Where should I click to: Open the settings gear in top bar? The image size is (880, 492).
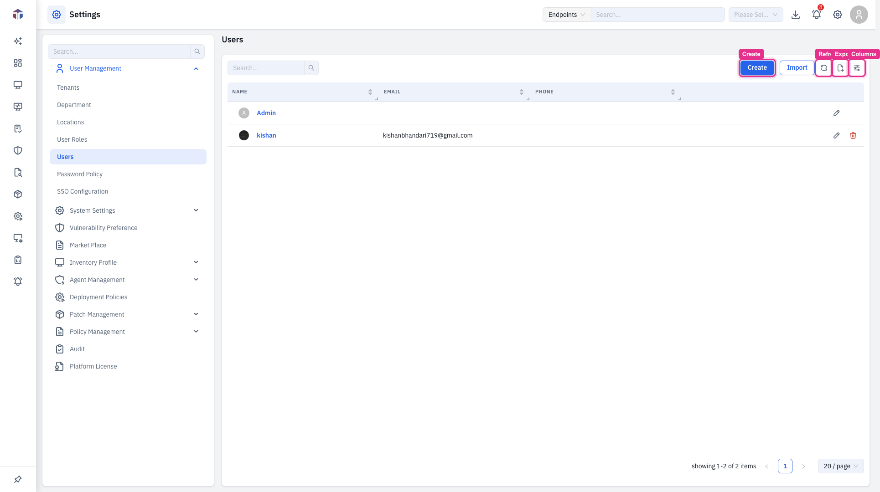pyautogui.click(x=838, y=15)
